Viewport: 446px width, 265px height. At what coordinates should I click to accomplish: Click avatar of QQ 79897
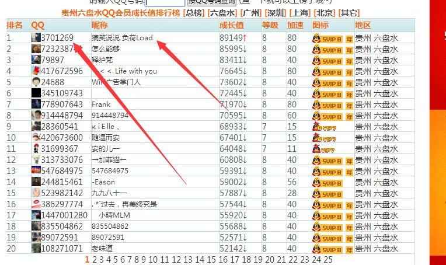pyautogui.click(x=36, y=60)
